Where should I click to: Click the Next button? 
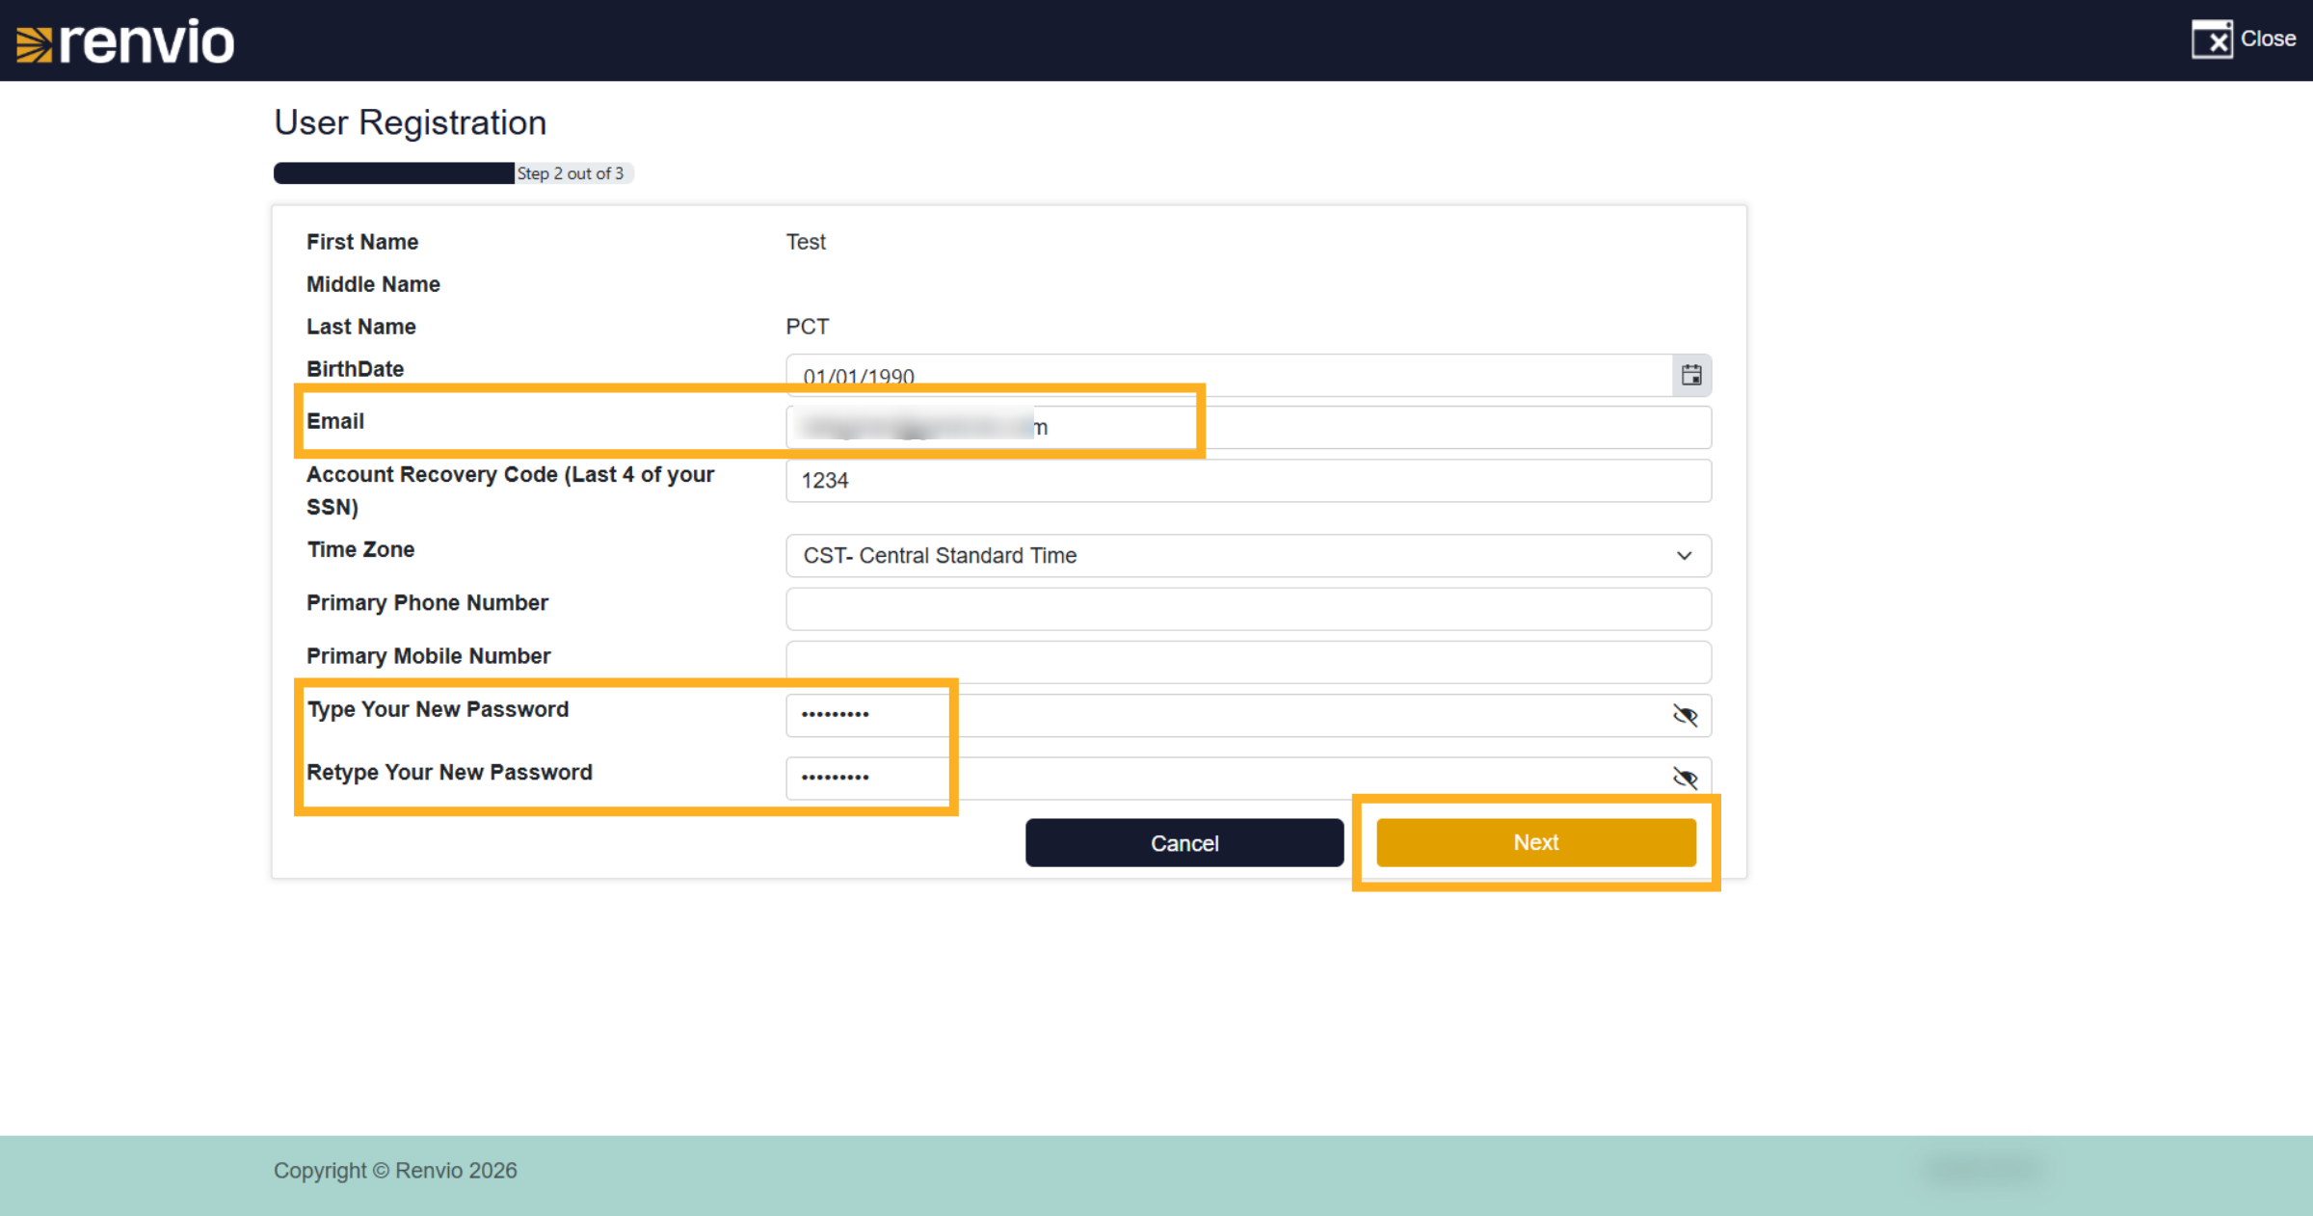pyautogui.click(x=1536, y=842)
